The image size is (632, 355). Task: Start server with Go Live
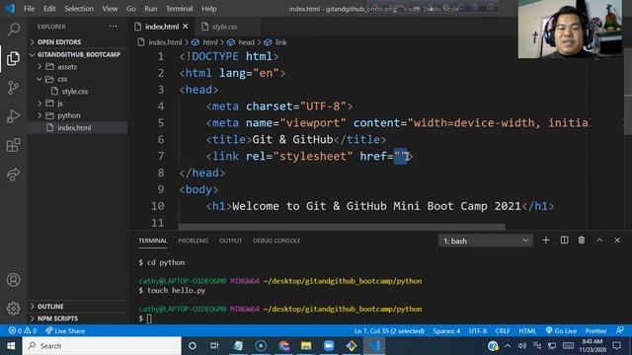[561, 331]
